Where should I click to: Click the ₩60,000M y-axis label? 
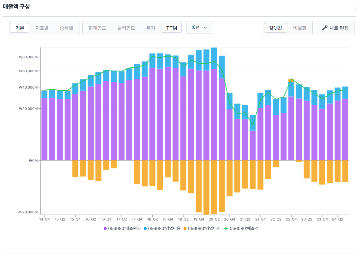[x=29, y=71]
